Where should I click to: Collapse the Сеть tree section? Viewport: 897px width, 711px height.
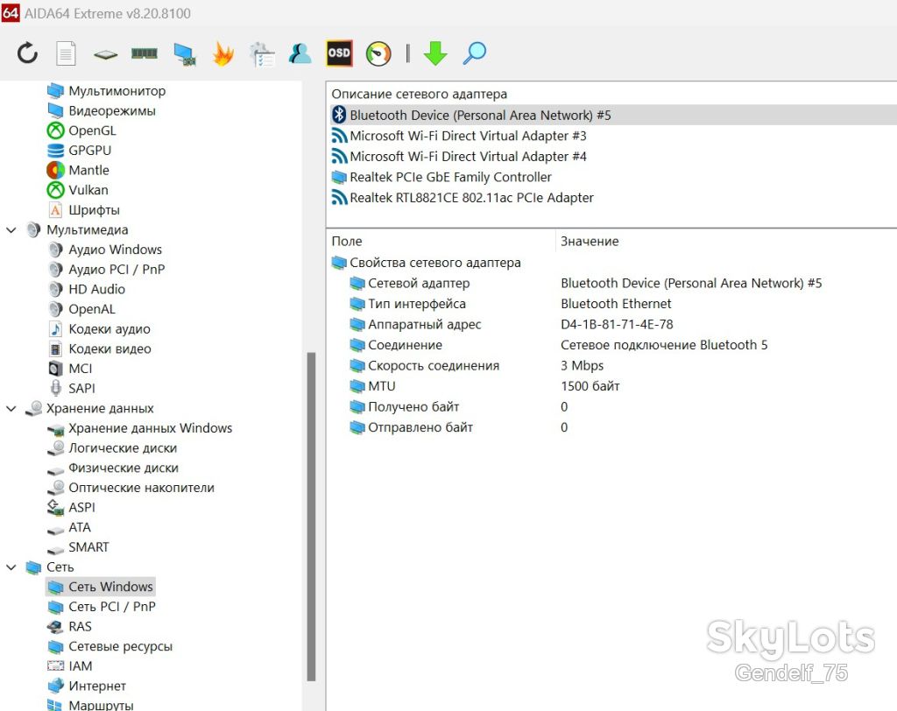pos(11,567)
